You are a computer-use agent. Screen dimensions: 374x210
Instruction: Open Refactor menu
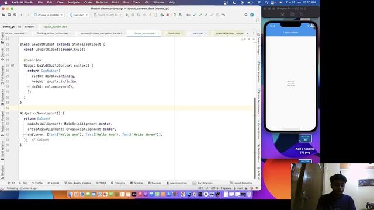pos(102,2)
